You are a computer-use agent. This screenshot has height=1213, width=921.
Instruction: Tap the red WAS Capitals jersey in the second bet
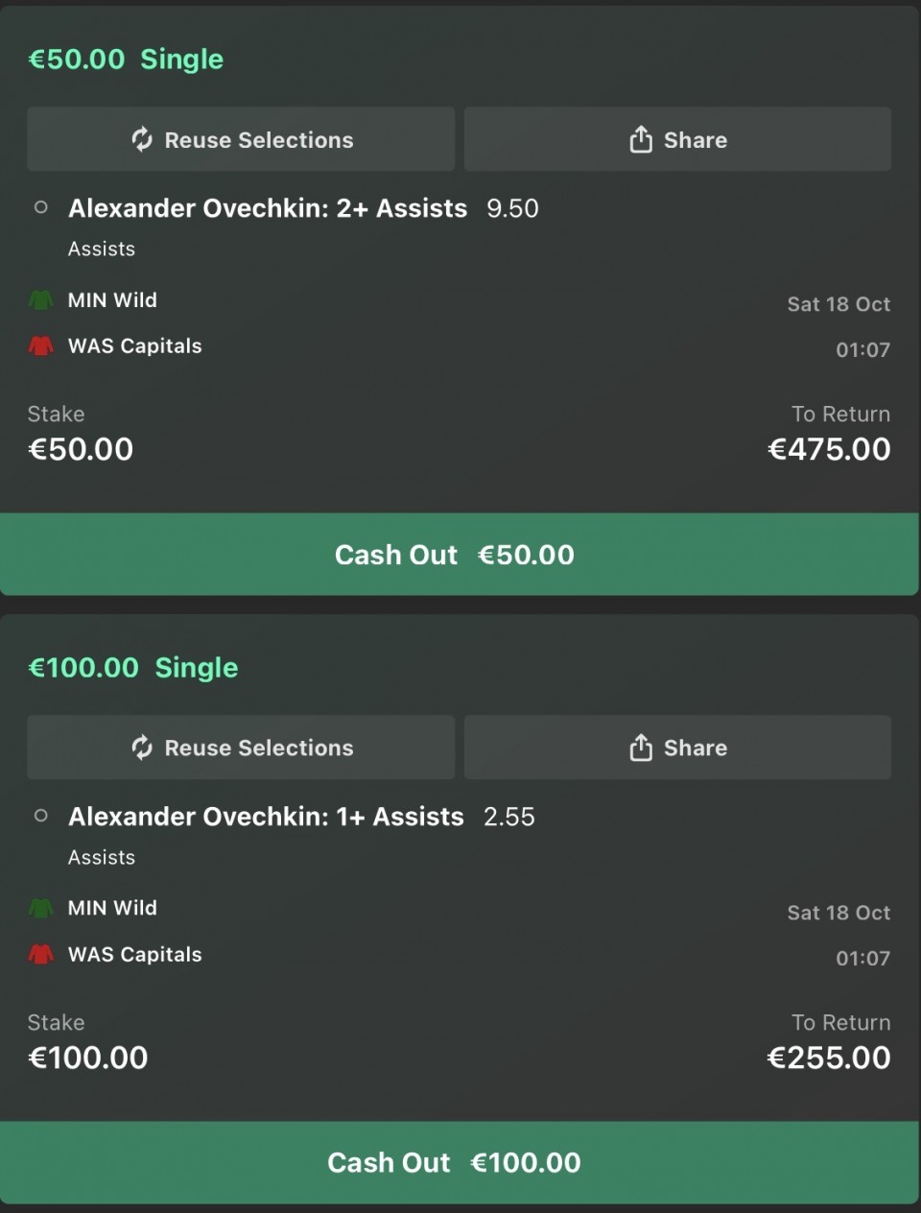click(x=41, y=955)
